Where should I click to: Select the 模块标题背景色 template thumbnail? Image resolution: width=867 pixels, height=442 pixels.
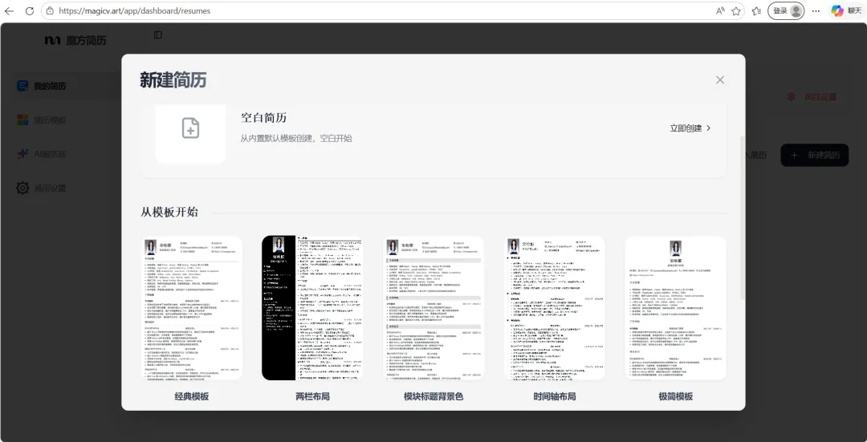(x=433, y=308)
